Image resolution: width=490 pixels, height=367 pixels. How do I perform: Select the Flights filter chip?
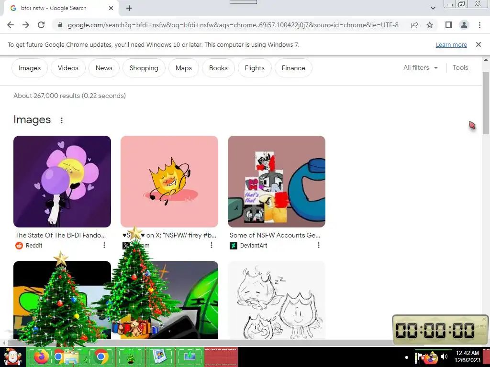(255, 68)
